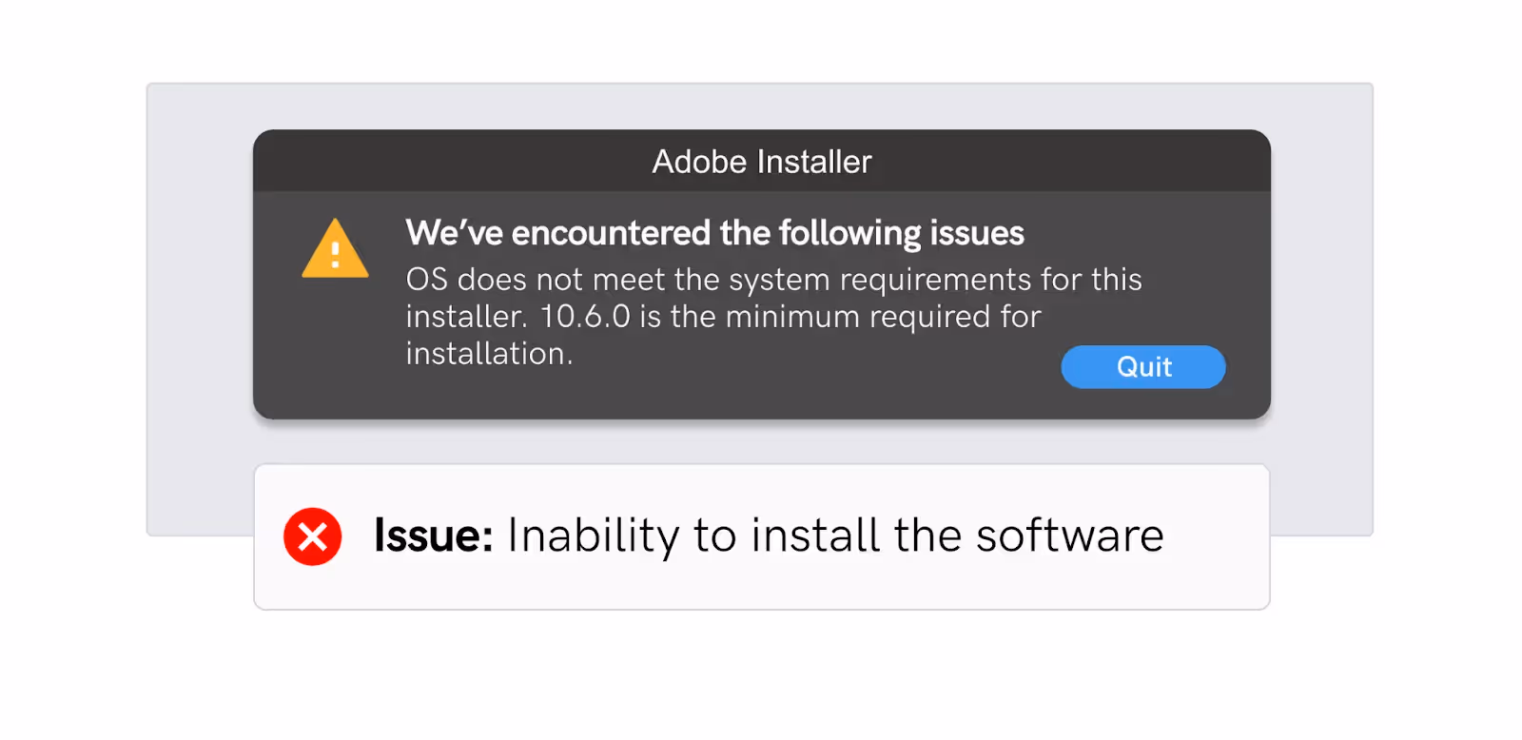Click the word 'installation.' on the last line
This screenshot has height=740, width=1522.
coord(489,354)
